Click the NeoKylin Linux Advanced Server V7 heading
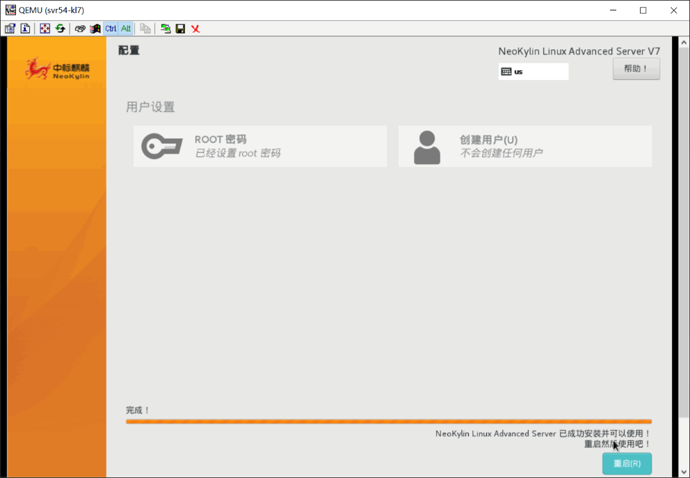 [x=579, y=51]
